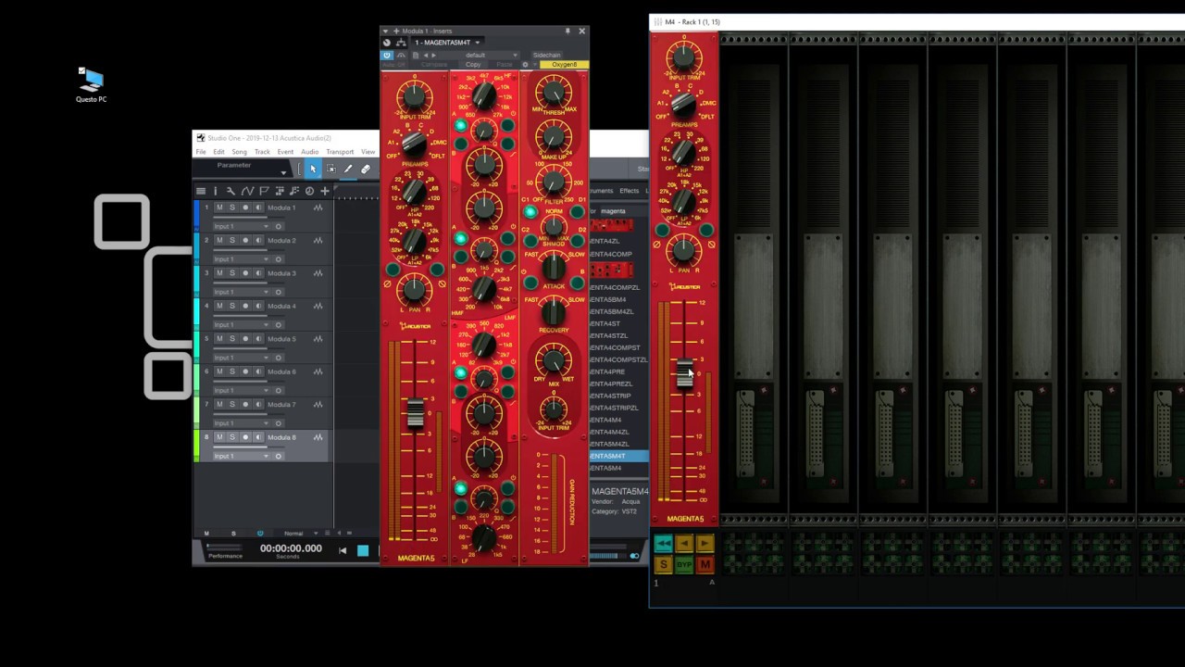Open the track list menu icon
The height and width of the screenshot is (667, 1185).
click(x=201, y=191)
